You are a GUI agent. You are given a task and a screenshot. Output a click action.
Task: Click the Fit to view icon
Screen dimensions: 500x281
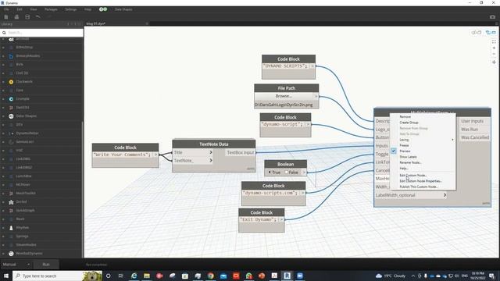pyautogui.click(x=494, y=41)
